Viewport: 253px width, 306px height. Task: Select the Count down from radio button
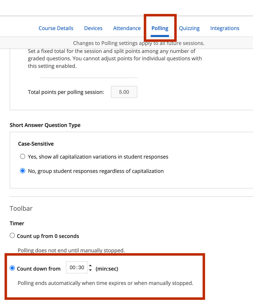tap(12, 268)
